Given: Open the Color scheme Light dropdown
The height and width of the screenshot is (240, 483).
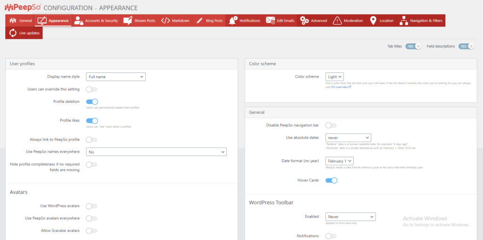Looking at the screenshot, I should [x=334, y=77].
